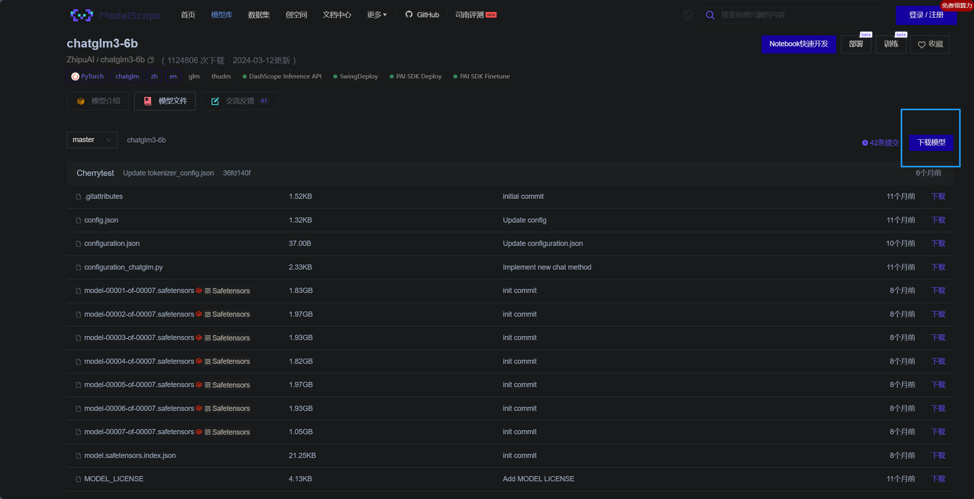Open 司南评测 in the navigation

pos(476,15)
